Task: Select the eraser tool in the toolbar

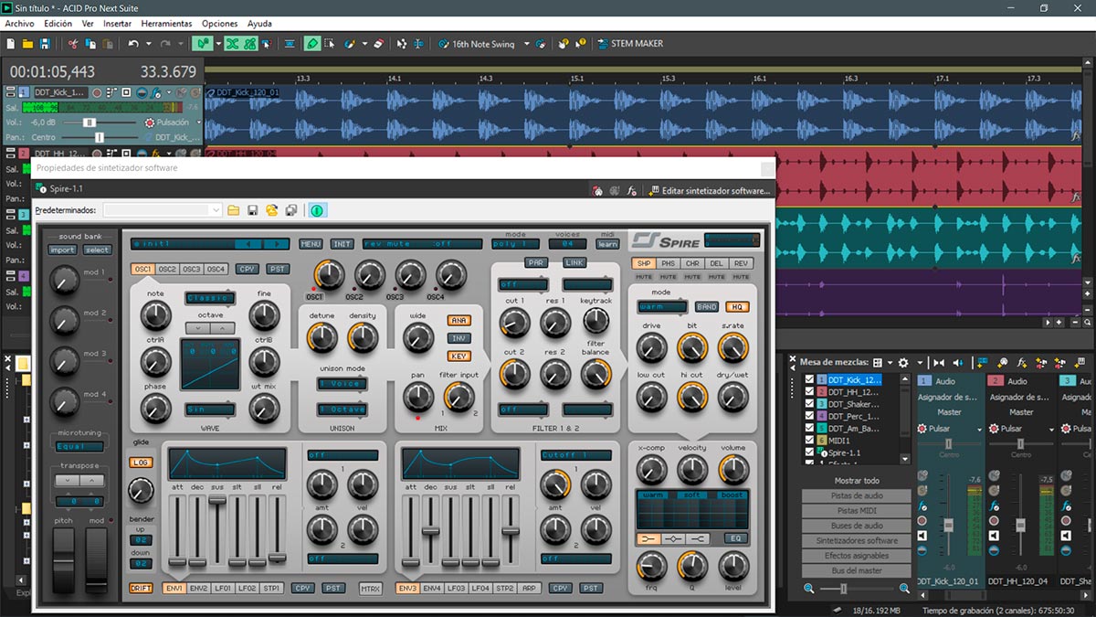Action: (380, 43)
